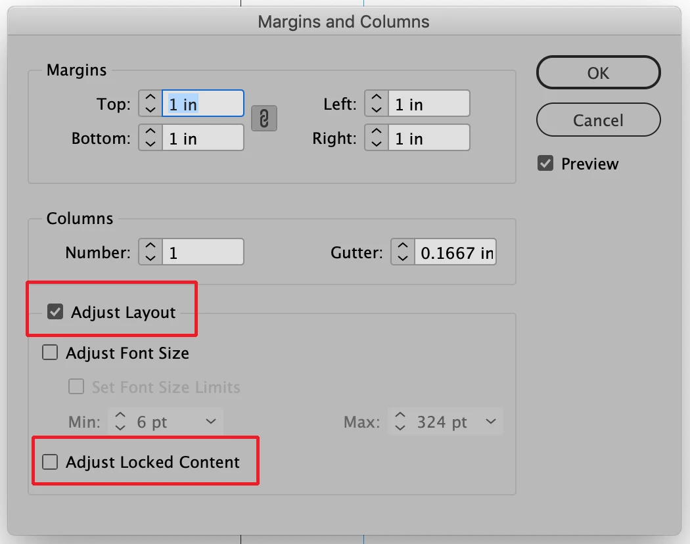Toggle the link icon to unlink margins
The width and height of the screenshot is (690, 544).
click(264, 118)
